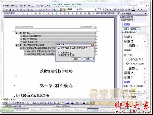
Task: Open the File menu
Action: pos(6,6)
